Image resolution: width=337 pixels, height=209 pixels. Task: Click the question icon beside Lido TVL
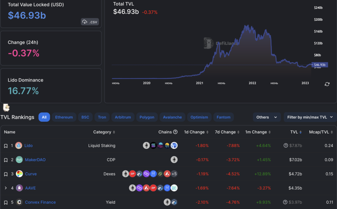point(285,145)
